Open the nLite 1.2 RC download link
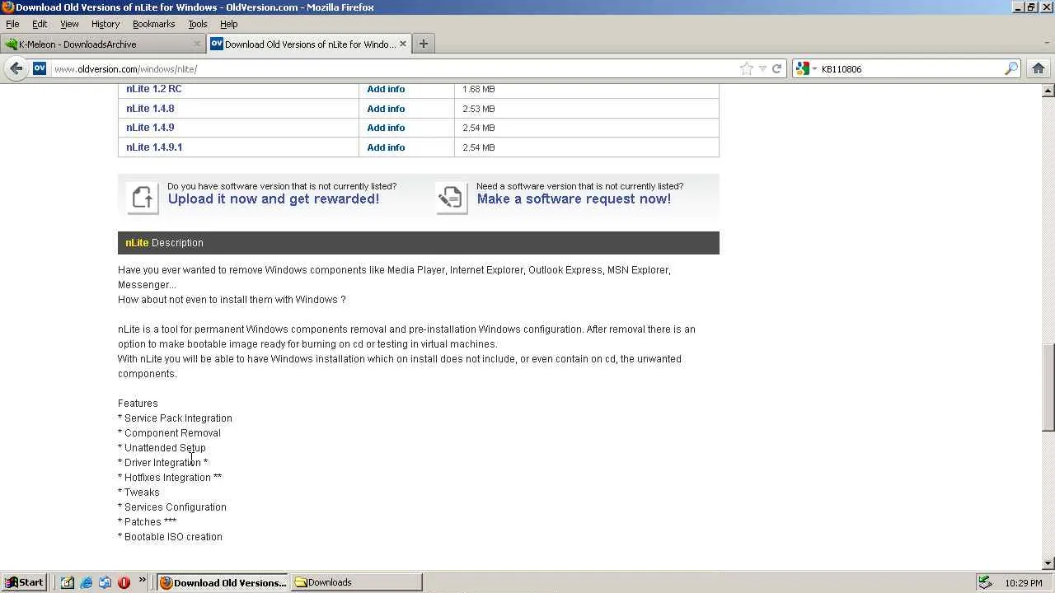This screenshot has width=1055, height=593. pyautogui.click(x=154, y=89)
